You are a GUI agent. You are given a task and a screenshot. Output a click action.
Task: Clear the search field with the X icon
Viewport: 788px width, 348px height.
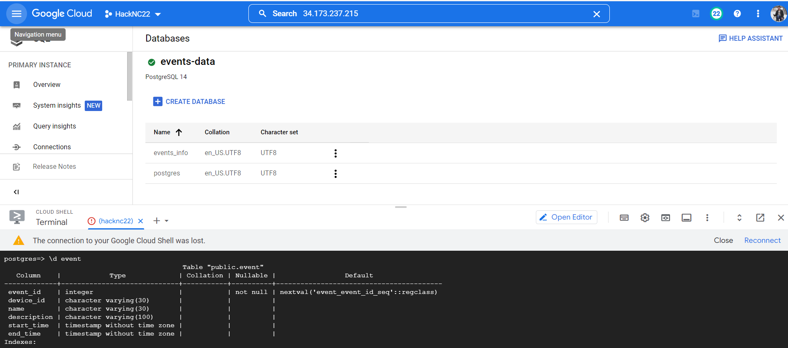coord(597,14)
